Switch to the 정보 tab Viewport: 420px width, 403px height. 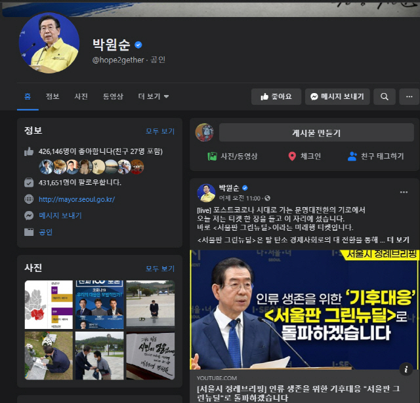52,96
